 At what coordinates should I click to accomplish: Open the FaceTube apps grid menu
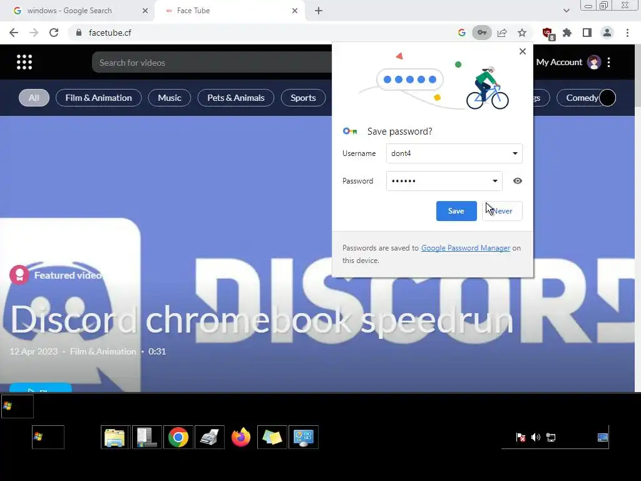[24, 62]
